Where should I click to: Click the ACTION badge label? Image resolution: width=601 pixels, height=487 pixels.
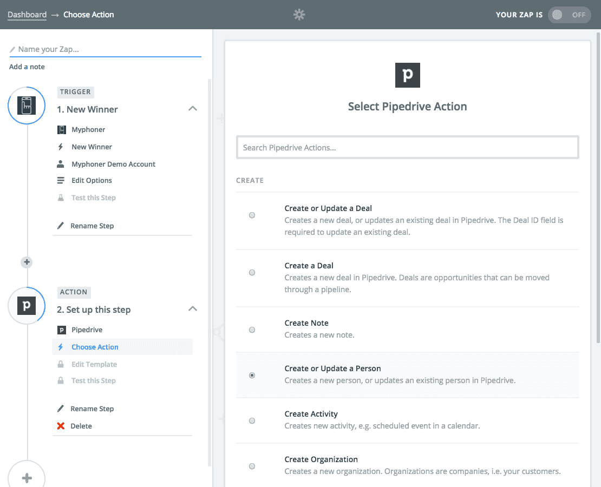point(74,292)
